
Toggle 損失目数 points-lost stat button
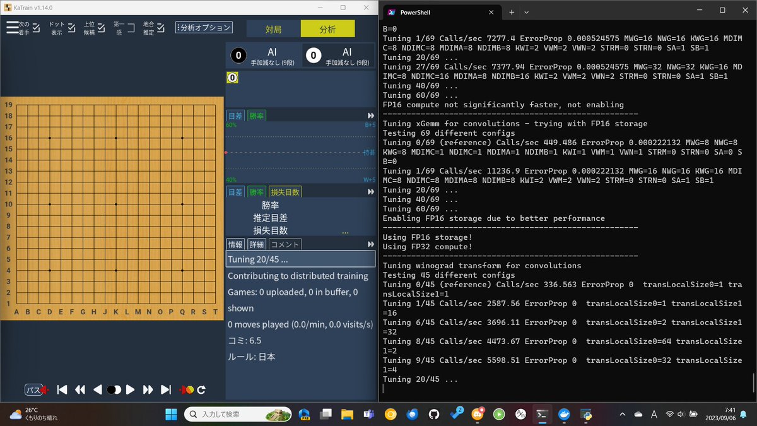click(x=285, y=192)
